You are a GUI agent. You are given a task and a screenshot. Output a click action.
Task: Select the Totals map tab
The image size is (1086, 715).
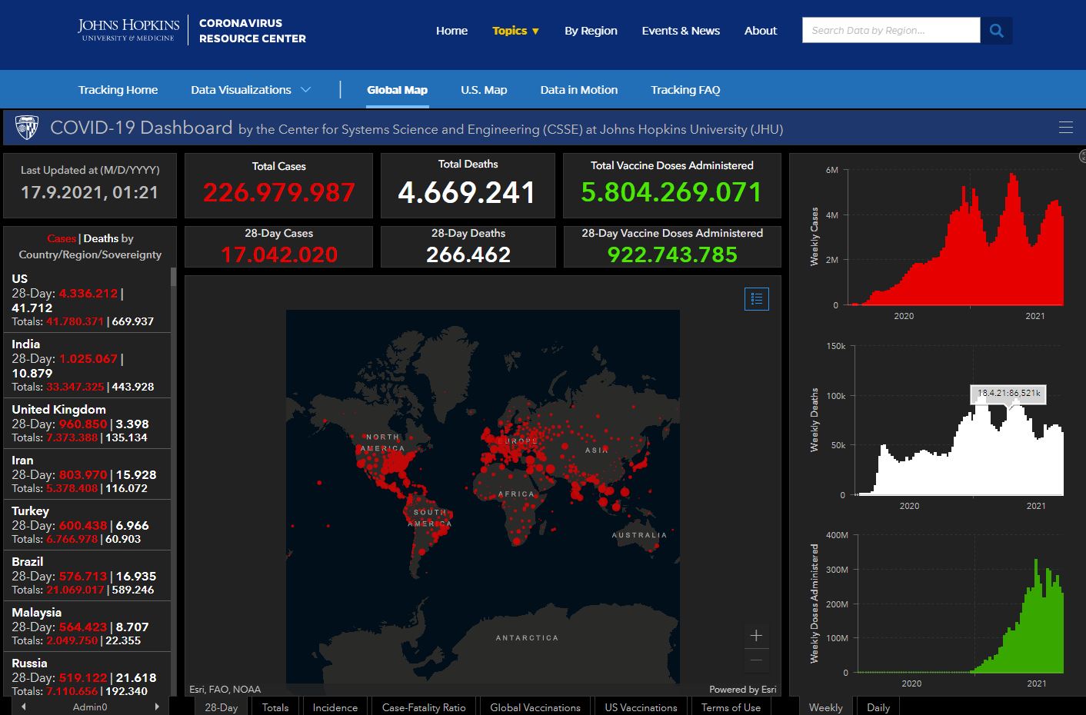pos(275,707)
